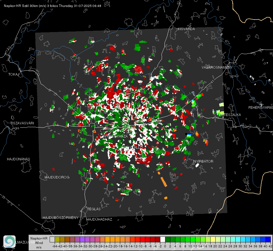Select the VÁSÁROSNAMÉNY city label
Image resolution: width=273 pixels, height=251 pixels.
click(x=217, y=67)
